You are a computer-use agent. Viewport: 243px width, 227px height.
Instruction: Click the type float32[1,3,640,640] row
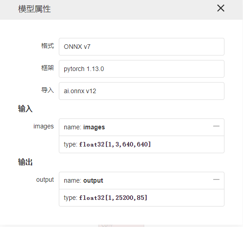tap(142, 144)
